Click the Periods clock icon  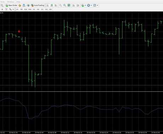89,5
